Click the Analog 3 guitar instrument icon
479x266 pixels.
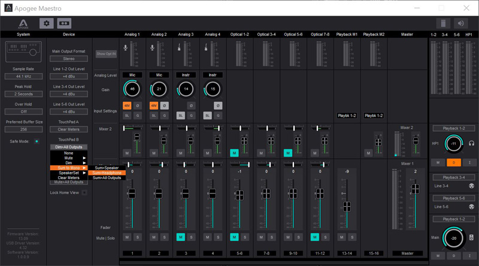tap(180, 48)
